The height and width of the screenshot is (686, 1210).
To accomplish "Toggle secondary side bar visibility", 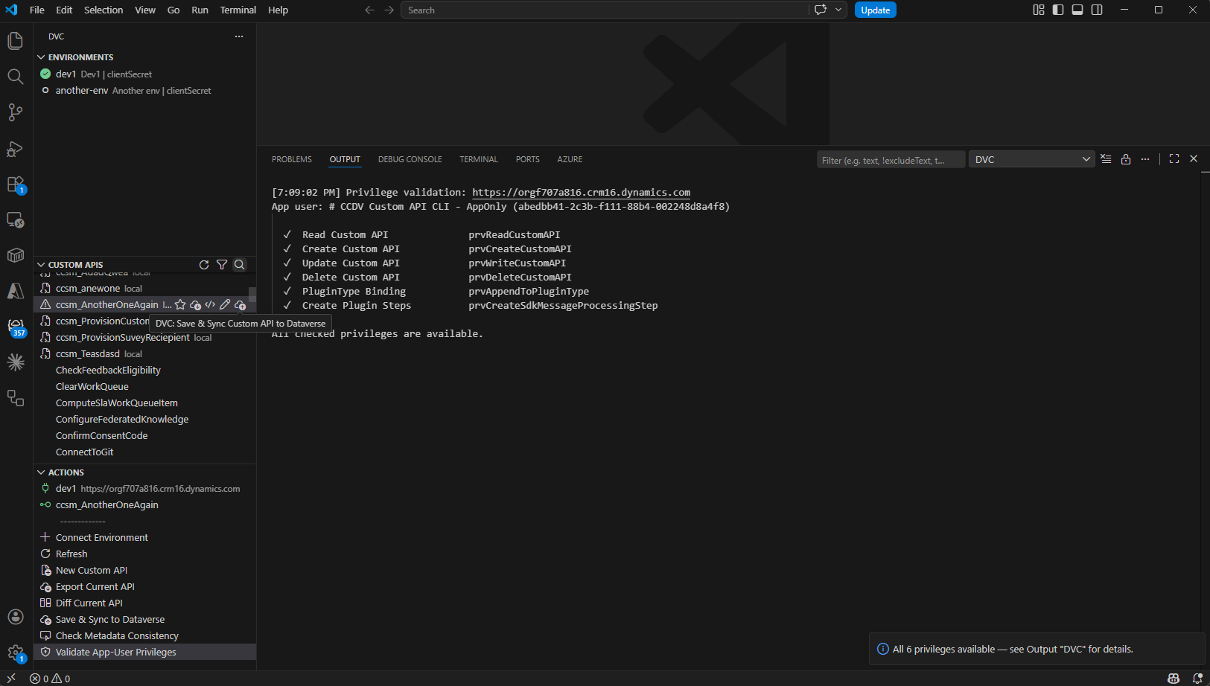I will [x=1097, y=10].
